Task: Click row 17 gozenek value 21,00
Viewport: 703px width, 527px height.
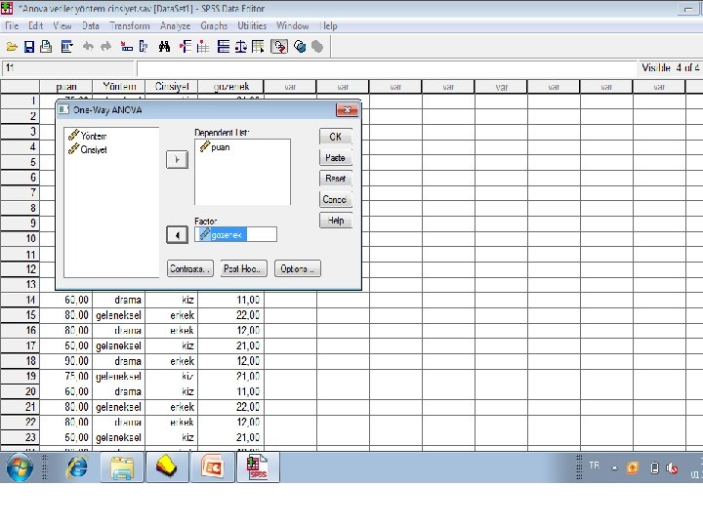Action: point(230,345)
